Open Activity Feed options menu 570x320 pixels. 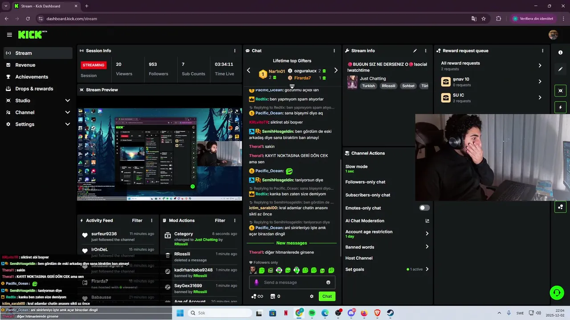click(x=151, y=220)
